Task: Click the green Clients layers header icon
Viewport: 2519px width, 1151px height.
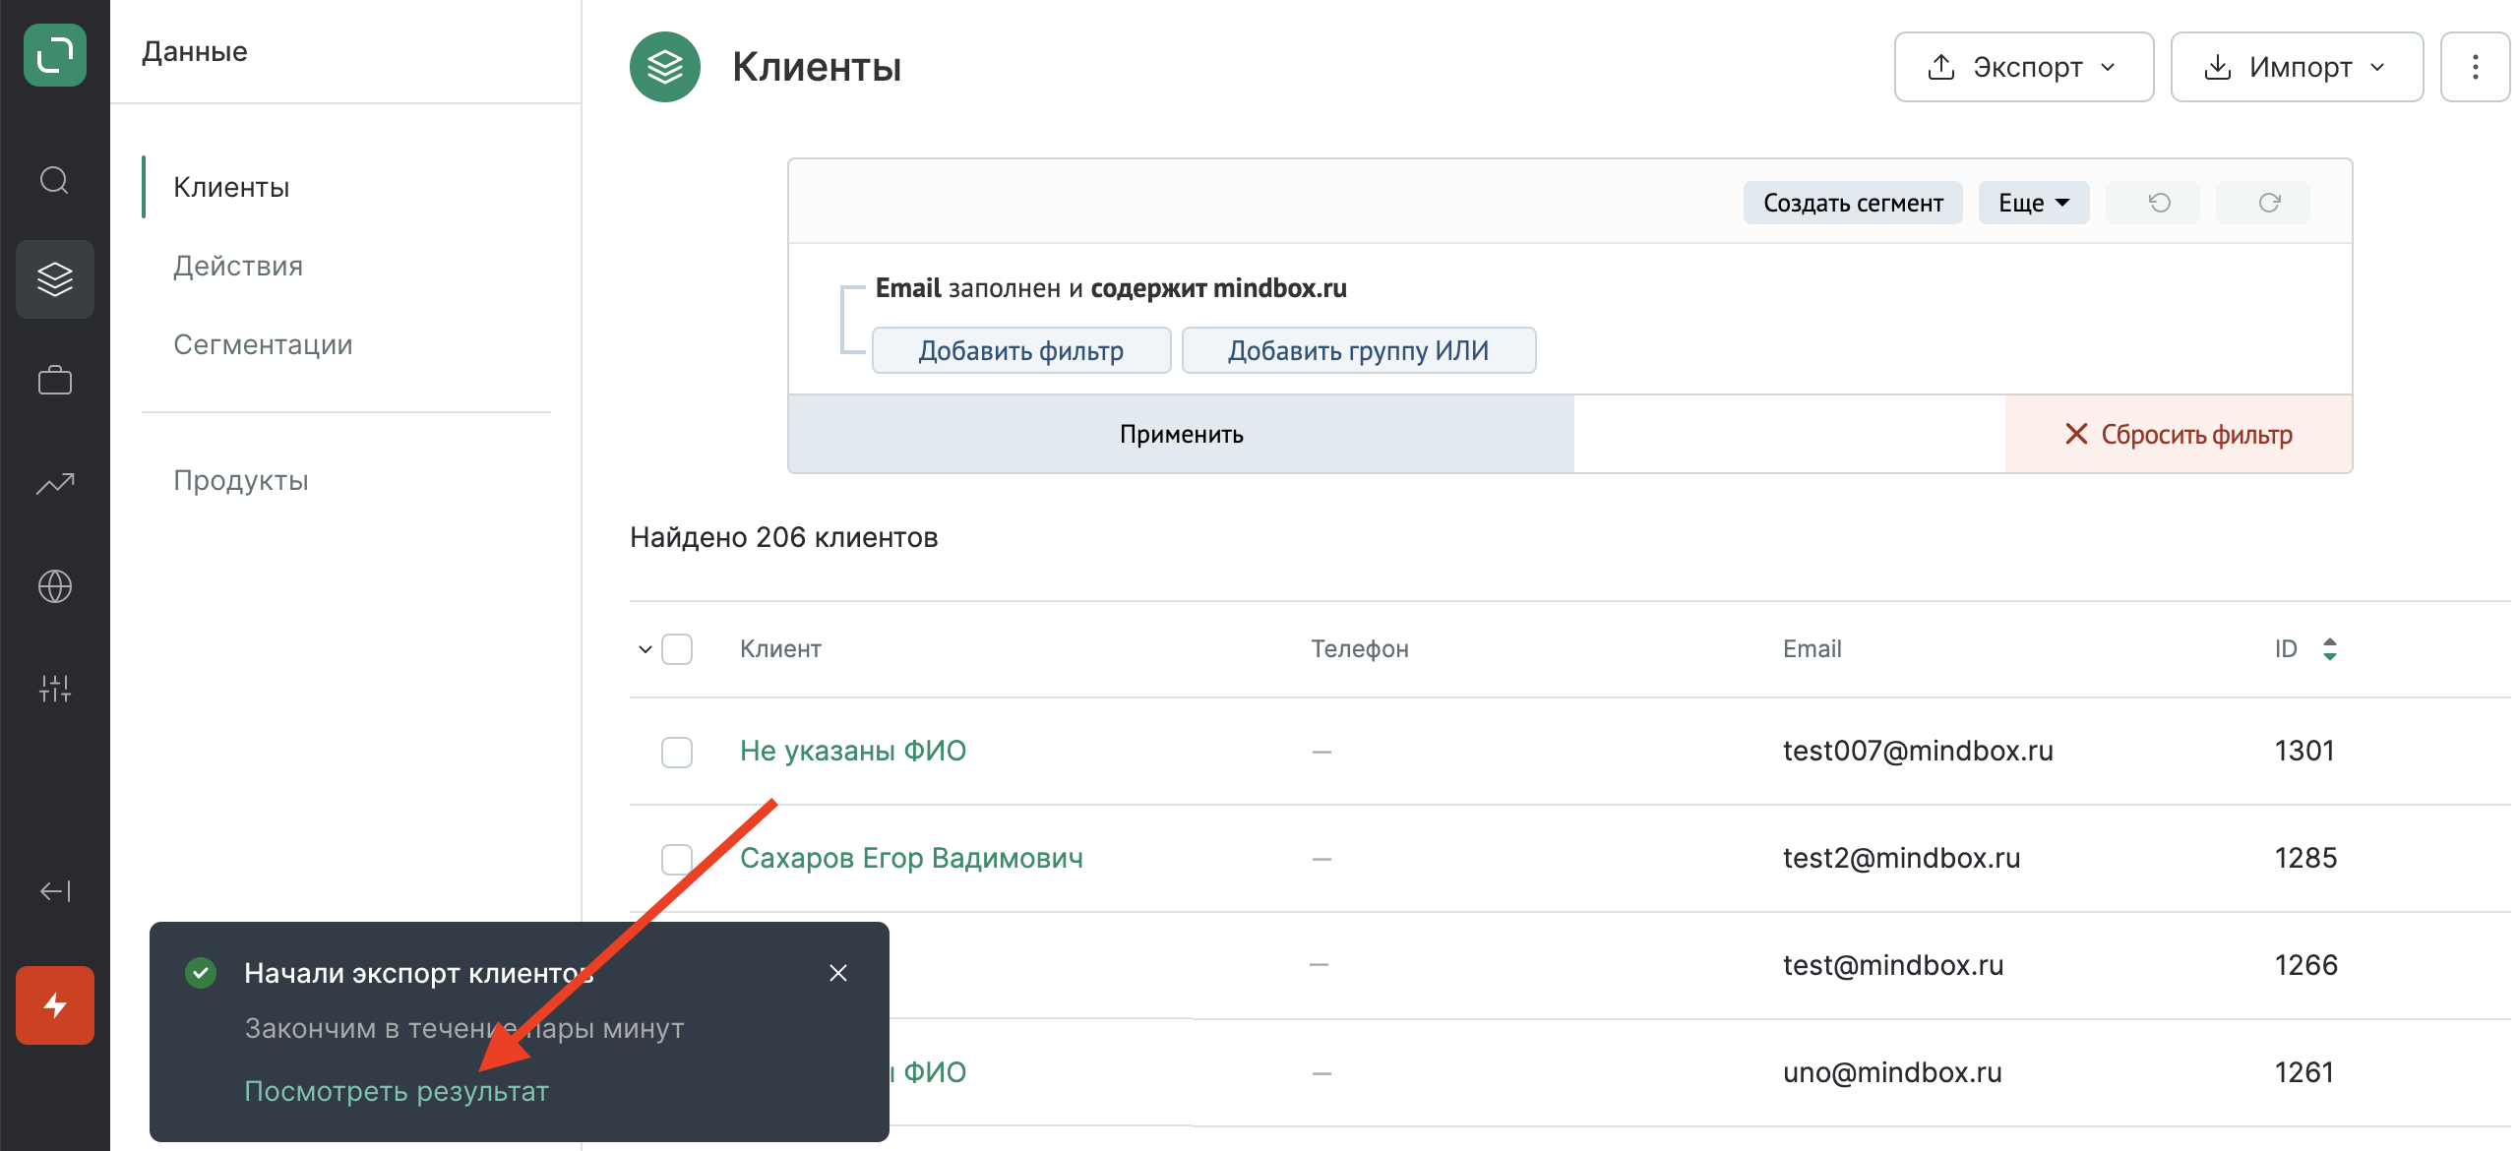Action: click(x=665, y=67)
